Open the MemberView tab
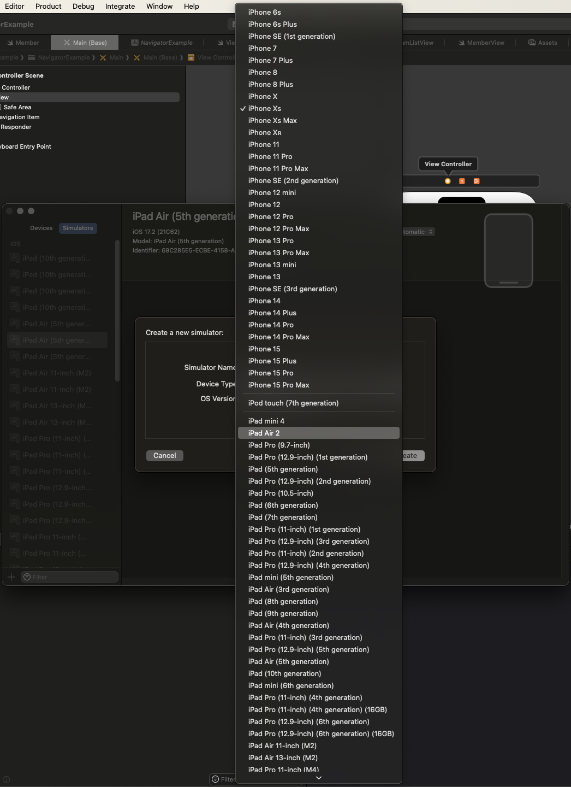 point(480,43)
